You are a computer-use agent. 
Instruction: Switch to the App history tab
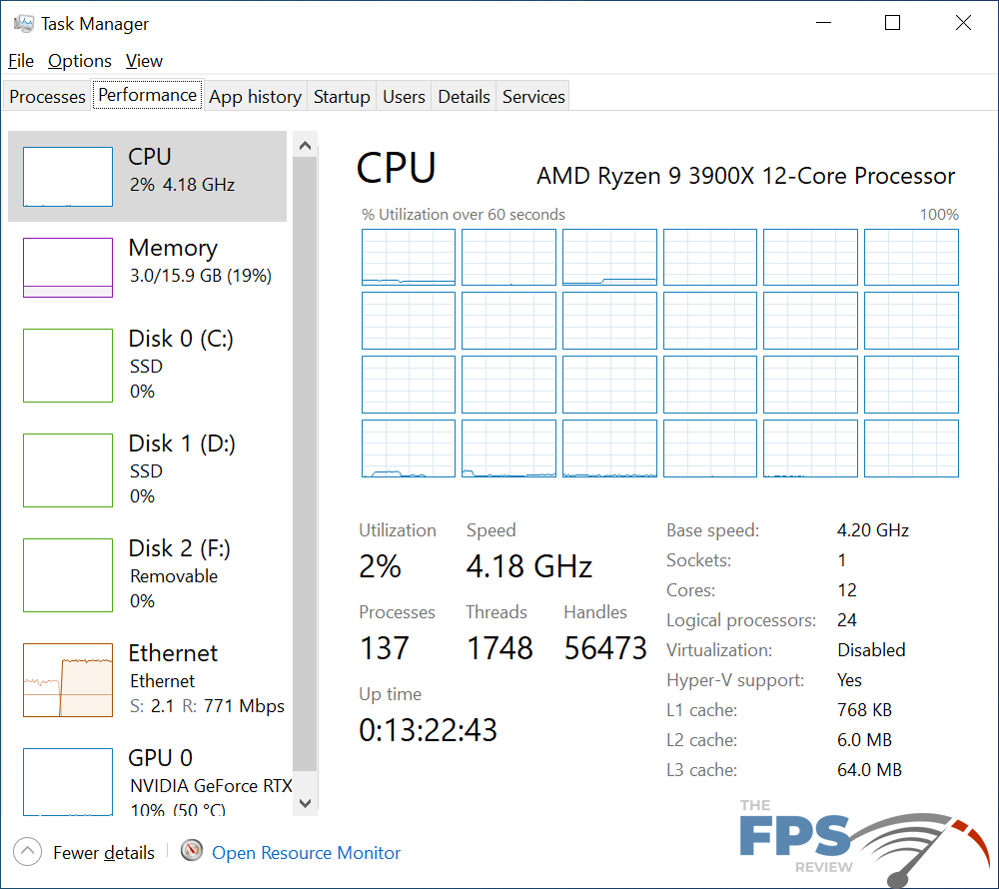[255, 96]
